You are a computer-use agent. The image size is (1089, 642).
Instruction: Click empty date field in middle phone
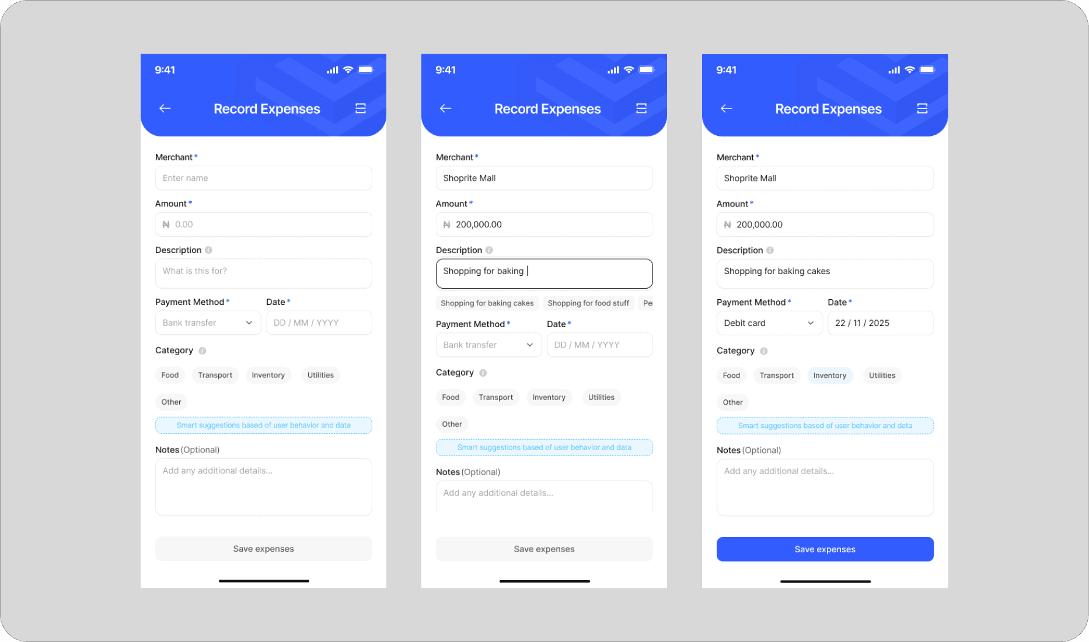600,345
